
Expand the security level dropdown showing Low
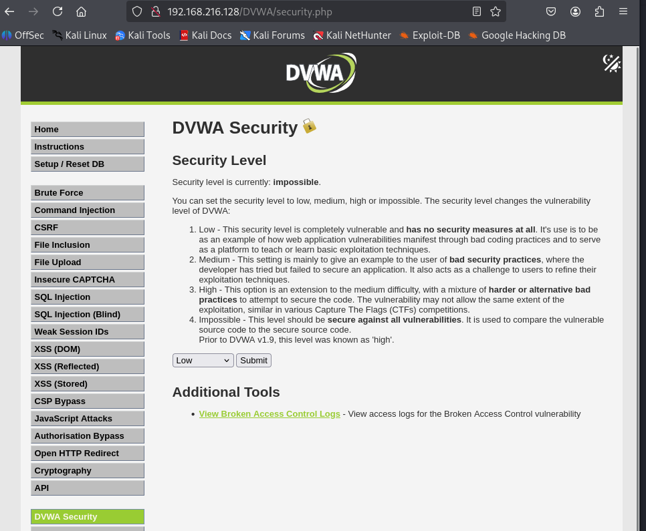pos(203,360)
